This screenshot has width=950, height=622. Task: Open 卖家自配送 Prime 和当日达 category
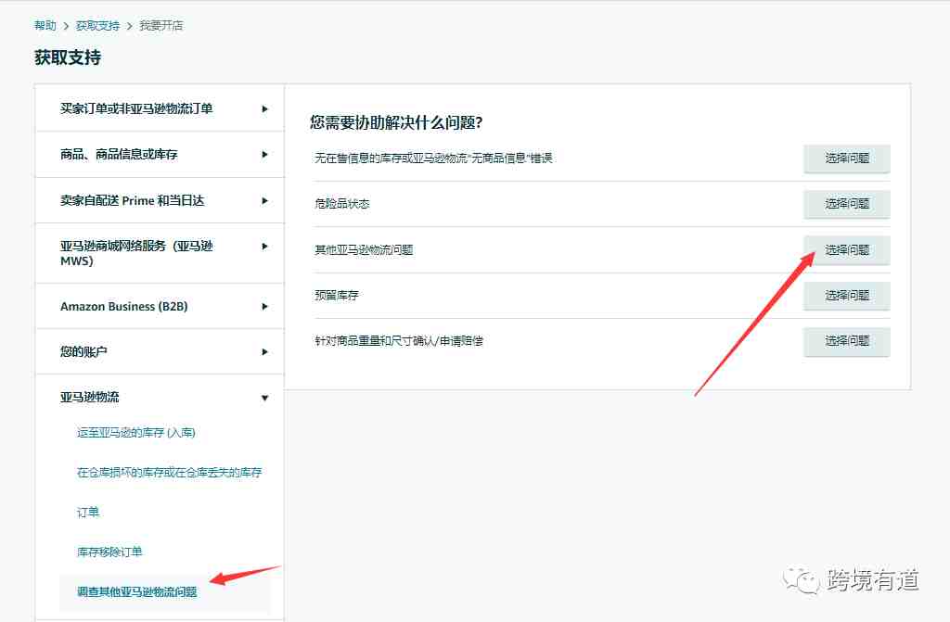coord(132,200)
